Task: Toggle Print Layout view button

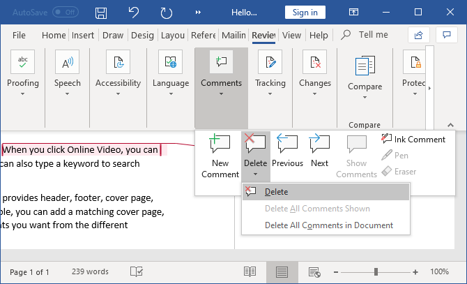Action: click(282, 271)
